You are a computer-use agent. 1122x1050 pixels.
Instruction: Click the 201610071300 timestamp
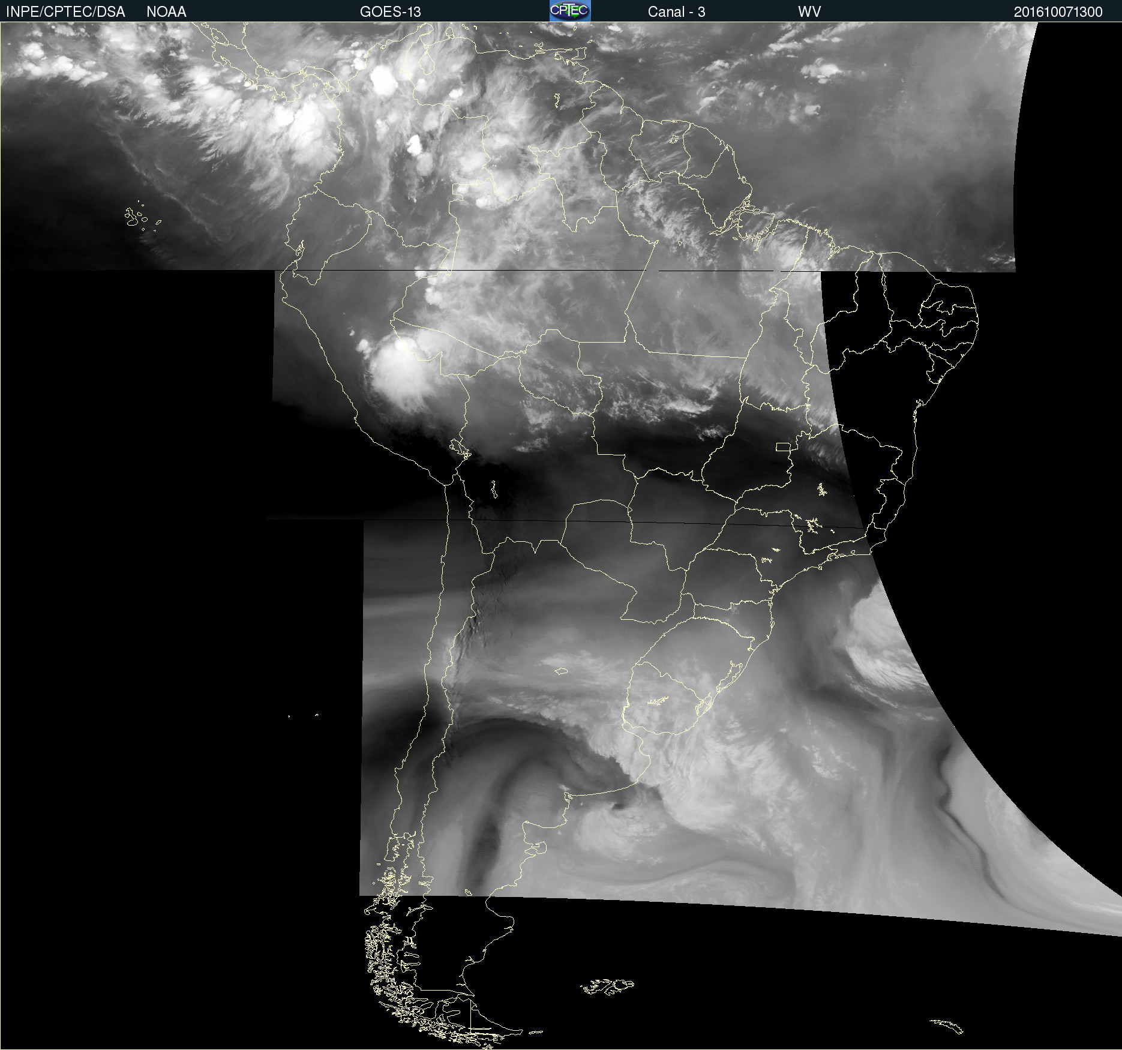click(1058, 12)
